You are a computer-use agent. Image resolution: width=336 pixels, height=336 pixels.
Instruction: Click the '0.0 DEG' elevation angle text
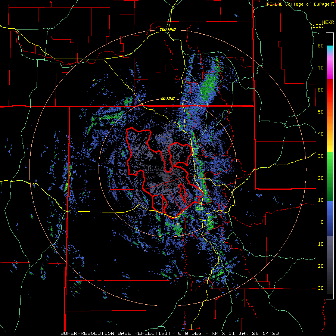190,333
